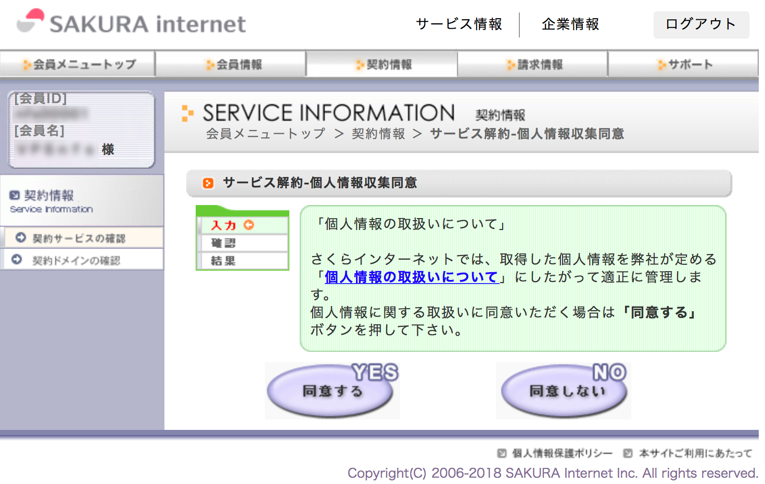Screen dimensions: 765x484
Task: Click the 会員メニュートップ breadcrumb link
Action: coord(266,134)
